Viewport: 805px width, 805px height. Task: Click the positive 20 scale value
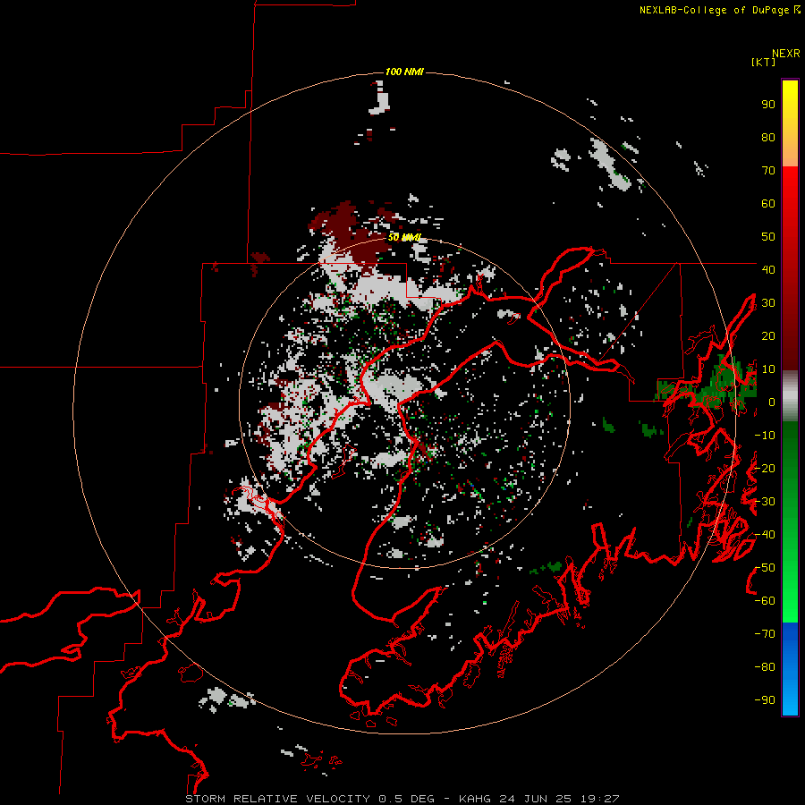(x=768, y=335)
